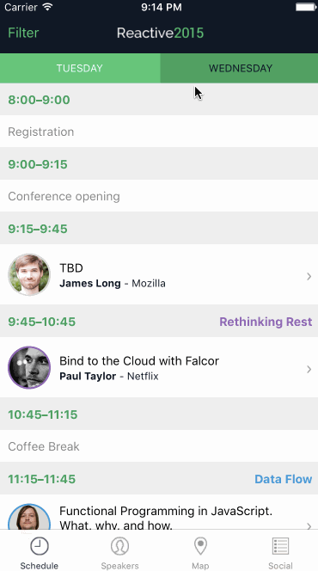Tap James Long's avatar photo

pyautogui.click(x=29, y=274)
